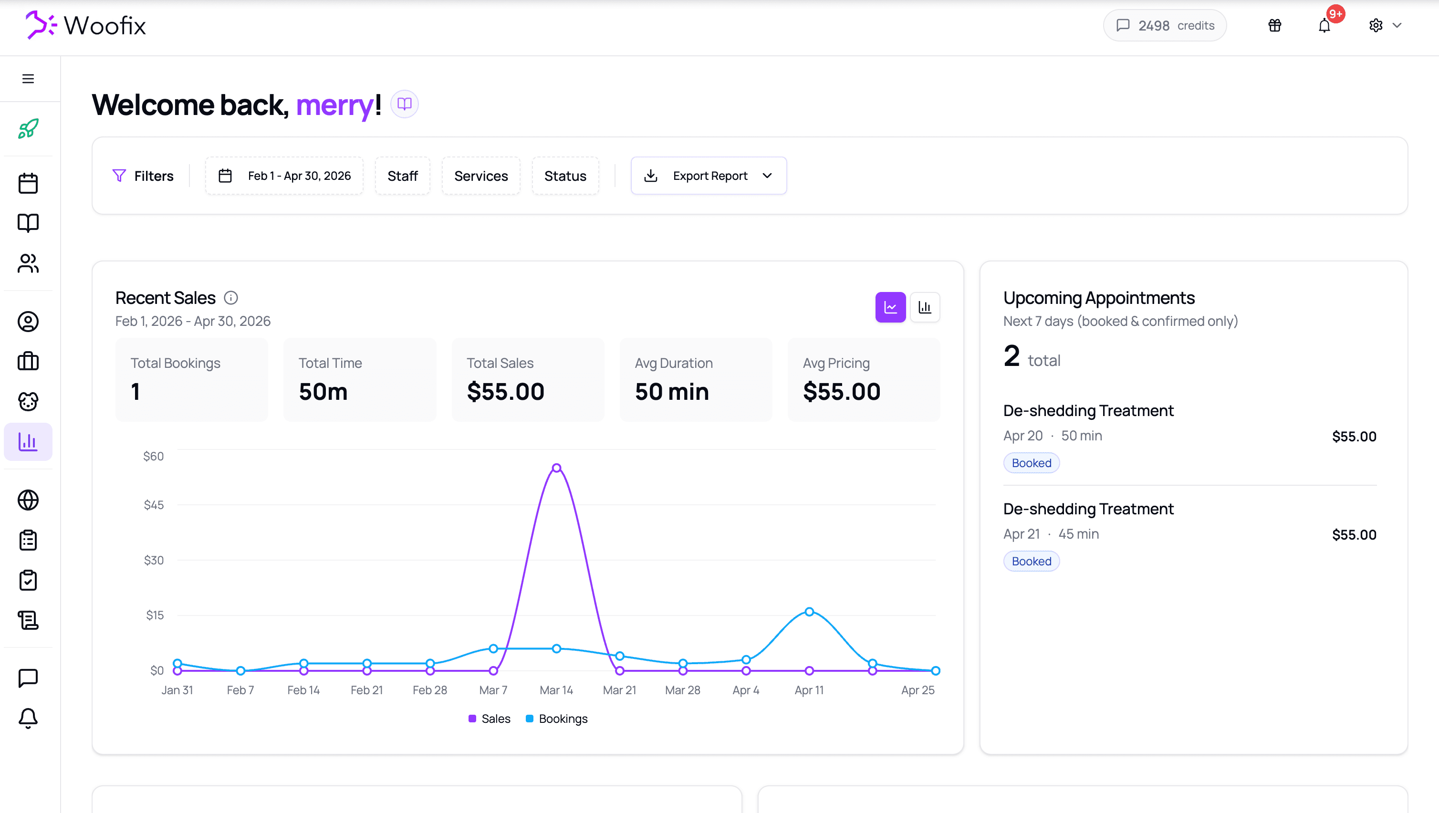Click the gift icon in the top bar

click(x=1274, y=25)
